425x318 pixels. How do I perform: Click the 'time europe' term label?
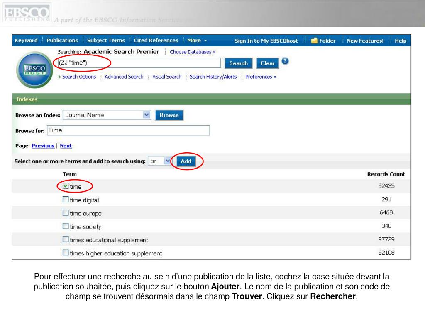[x=85, y=214]
